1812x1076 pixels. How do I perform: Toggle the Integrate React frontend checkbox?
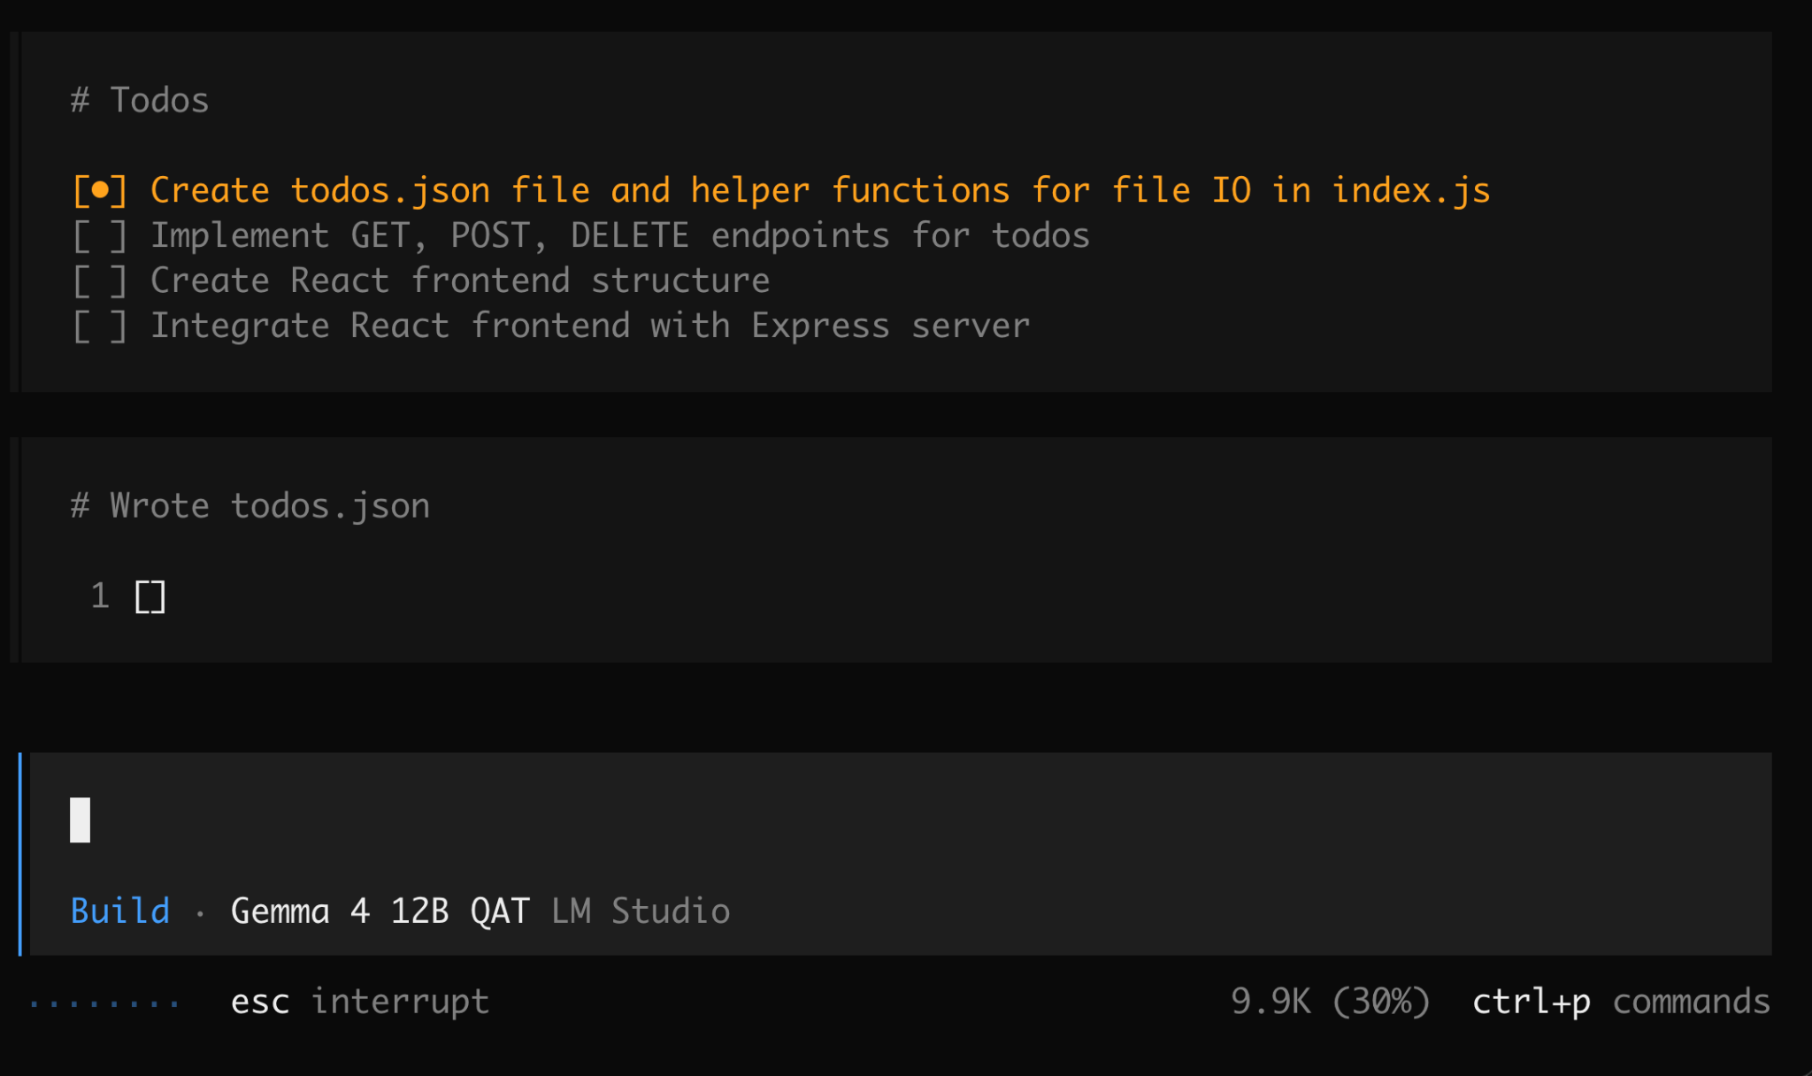click(x=100, y=326)
